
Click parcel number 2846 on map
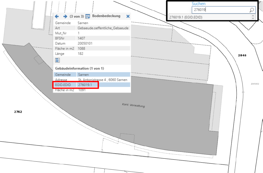[242, 55]
